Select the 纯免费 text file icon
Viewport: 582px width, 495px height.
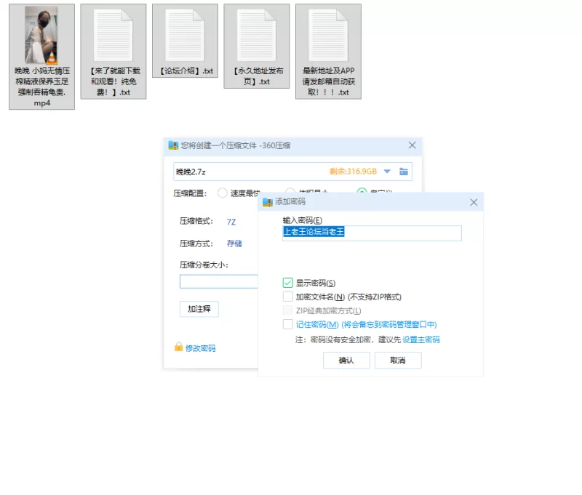(x=113, y=35)
